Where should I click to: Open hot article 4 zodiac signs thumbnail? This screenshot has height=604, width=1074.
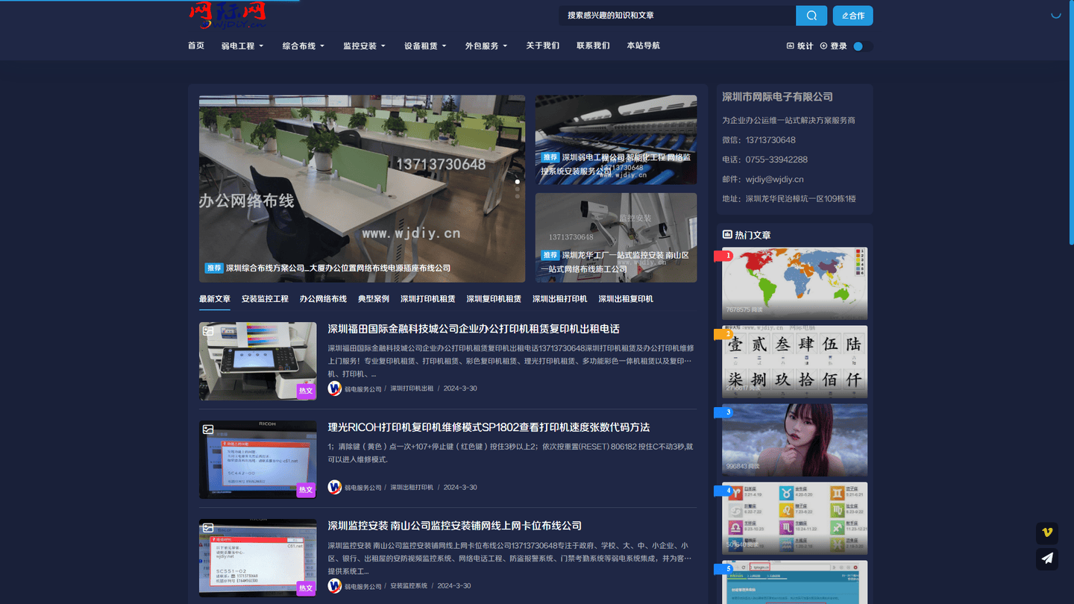click(794, 518)
